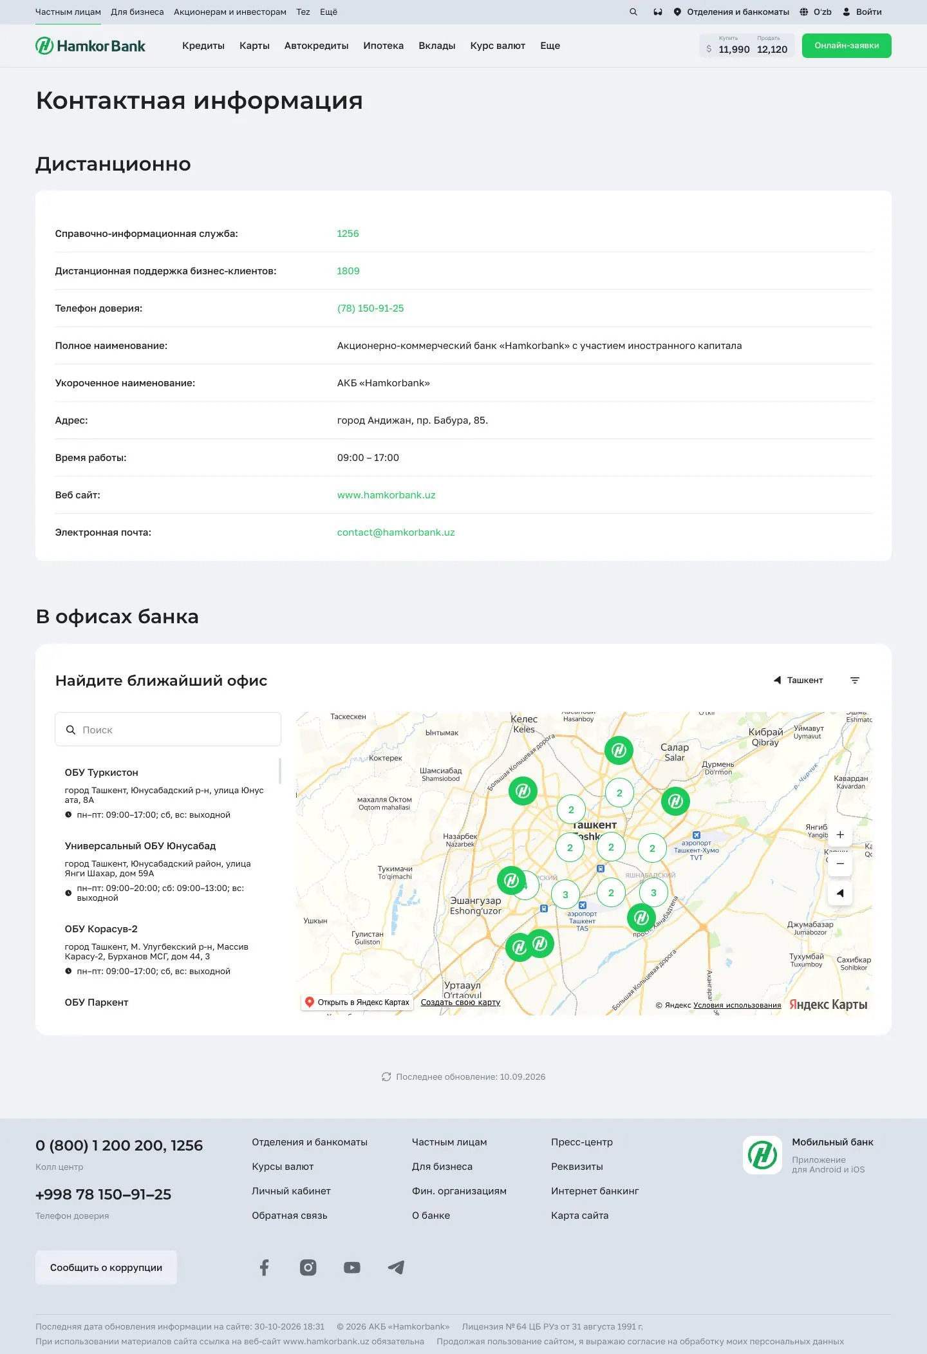The height and width of the screenshot is (1354, 927).
Task: Open the contact@hamkorbank.uz email link
Action: coord(396,532)
